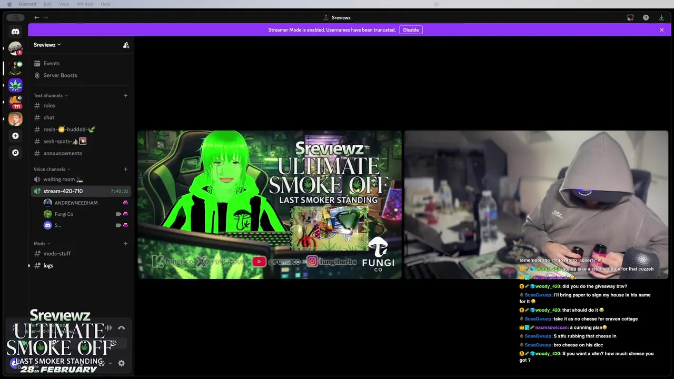The width and height of the screenshot is (674, 379).
Task: Open the Window menu
Action: [x=85, y=4]
